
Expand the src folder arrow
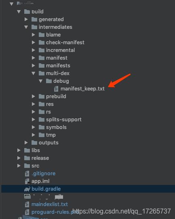point(19,165)
